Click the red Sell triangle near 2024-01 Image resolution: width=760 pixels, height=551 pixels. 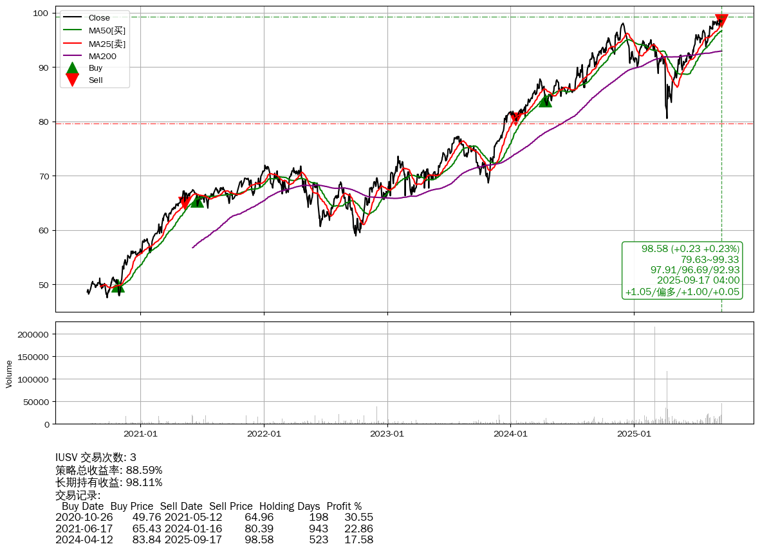point(515,118)
